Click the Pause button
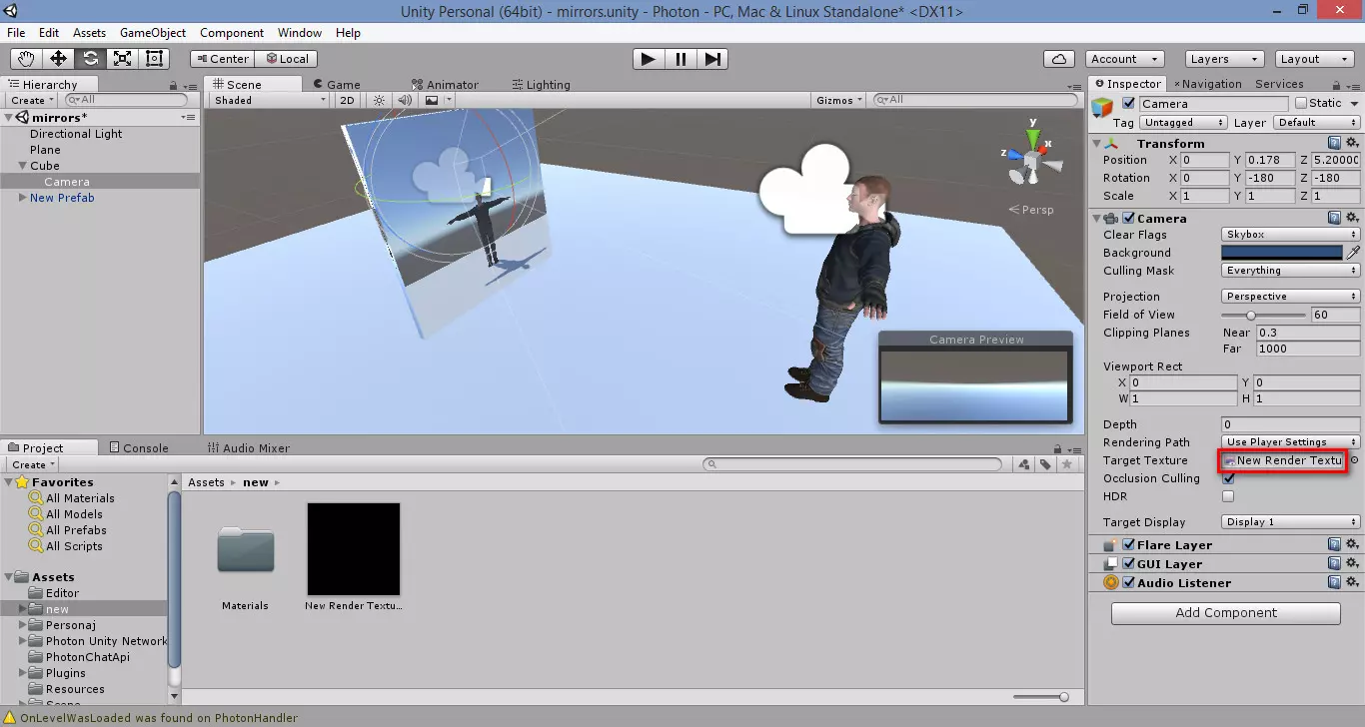The width and height of the screenshot is (1365, 727). tap(681, 59)
